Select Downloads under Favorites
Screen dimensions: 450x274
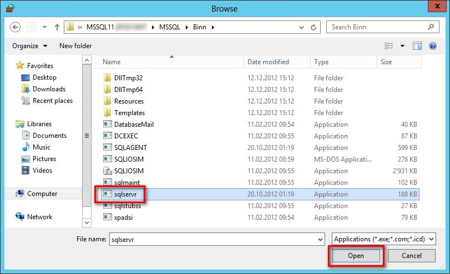49,89
